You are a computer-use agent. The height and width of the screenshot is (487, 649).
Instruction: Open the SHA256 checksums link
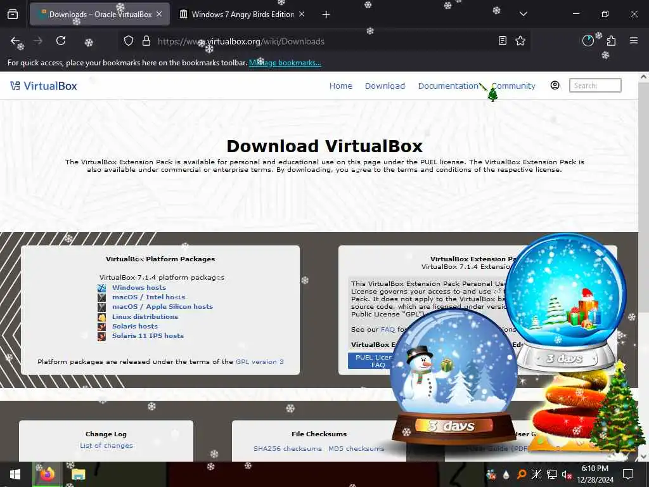[288, 448]
